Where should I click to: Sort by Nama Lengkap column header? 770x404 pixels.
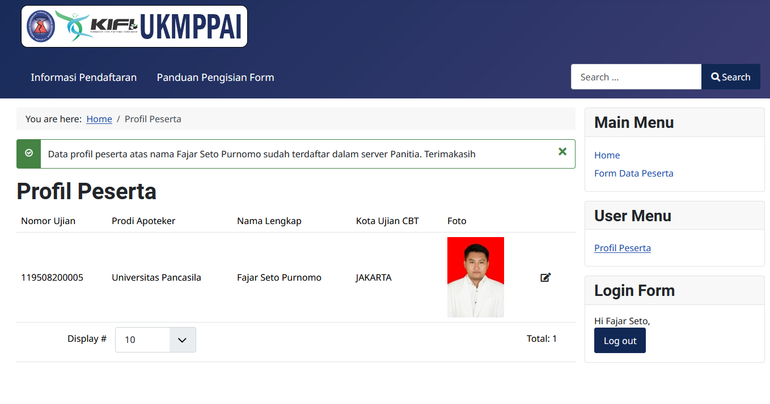pyautogui.click(x=269, y=221)
